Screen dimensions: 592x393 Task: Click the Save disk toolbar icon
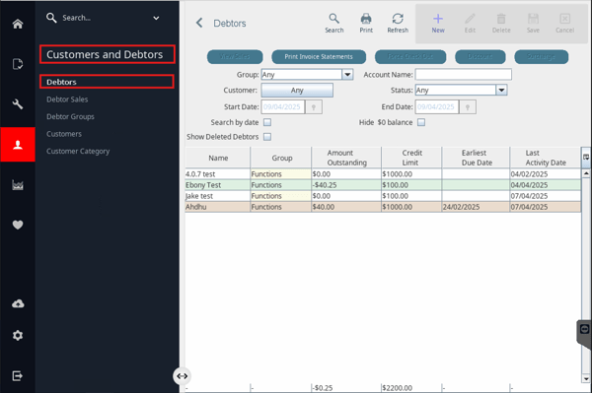coord(533,24)
